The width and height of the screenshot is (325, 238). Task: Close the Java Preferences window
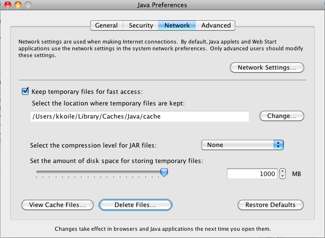(x=8, y=5)
